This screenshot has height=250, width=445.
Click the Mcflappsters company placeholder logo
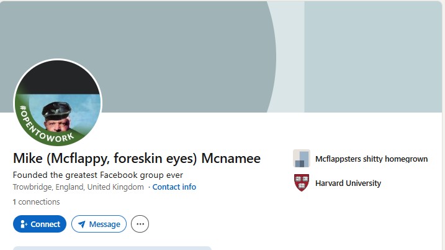(301, 159)
